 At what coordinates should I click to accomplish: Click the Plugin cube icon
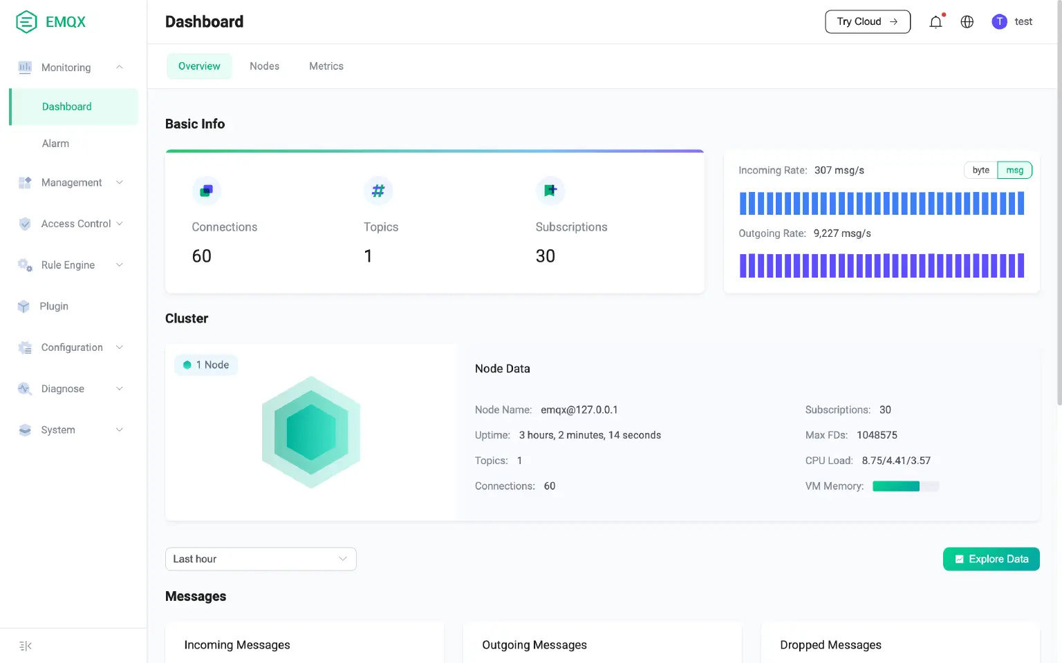tap(24, 307)
